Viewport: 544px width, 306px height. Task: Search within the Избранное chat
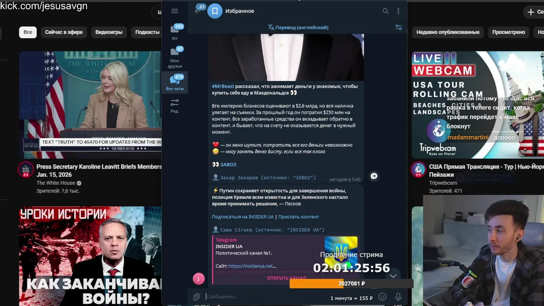385,11
